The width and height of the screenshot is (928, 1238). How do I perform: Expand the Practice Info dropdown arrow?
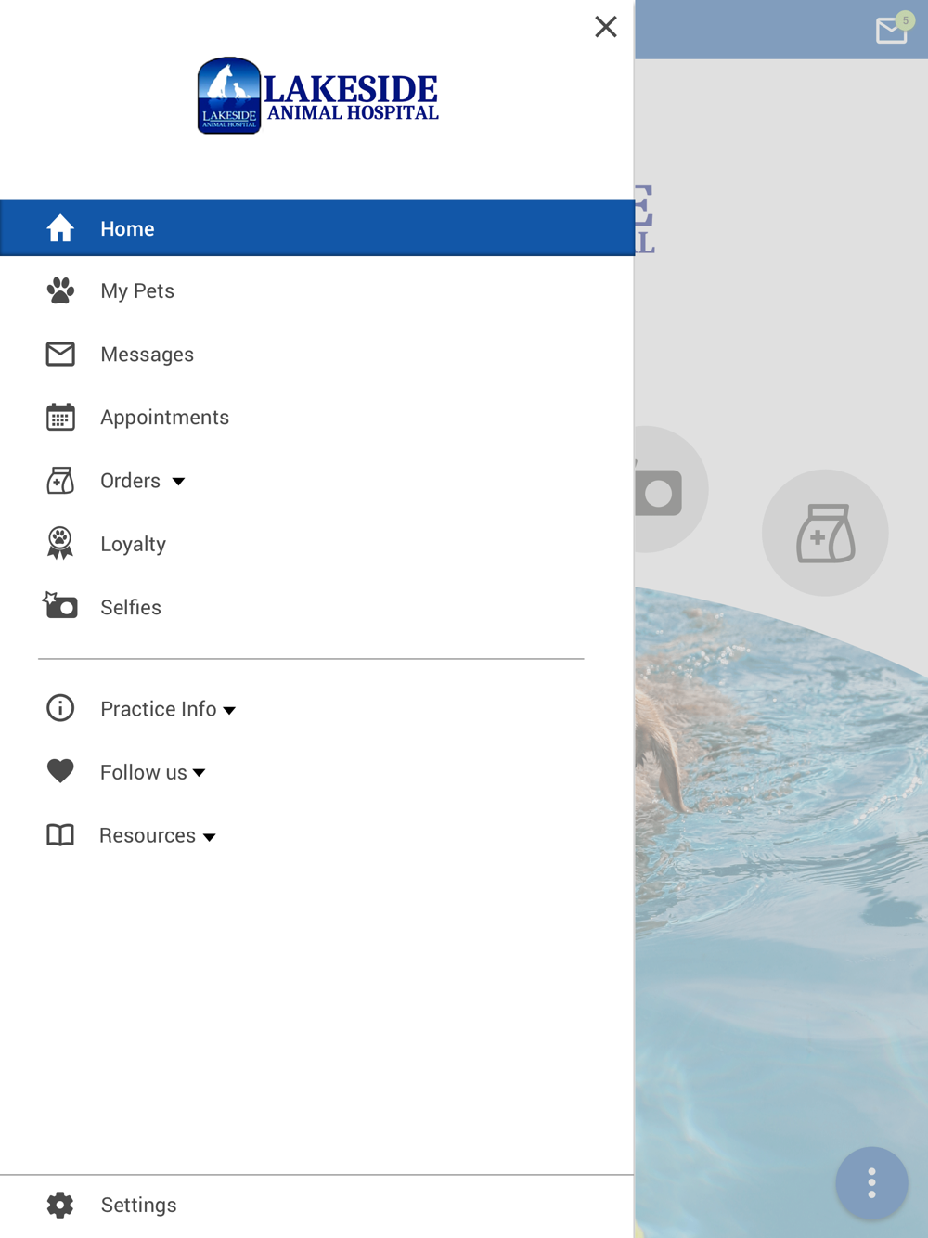pyautogui.click(x=229, y=711)
